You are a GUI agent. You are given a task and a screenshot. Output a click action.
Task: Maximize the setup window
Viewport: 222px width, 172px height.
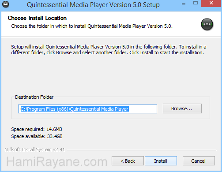tap(196, 3)
